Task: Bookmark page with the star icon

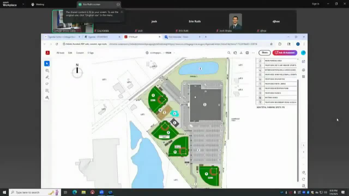Action: [x=271, y=44]
